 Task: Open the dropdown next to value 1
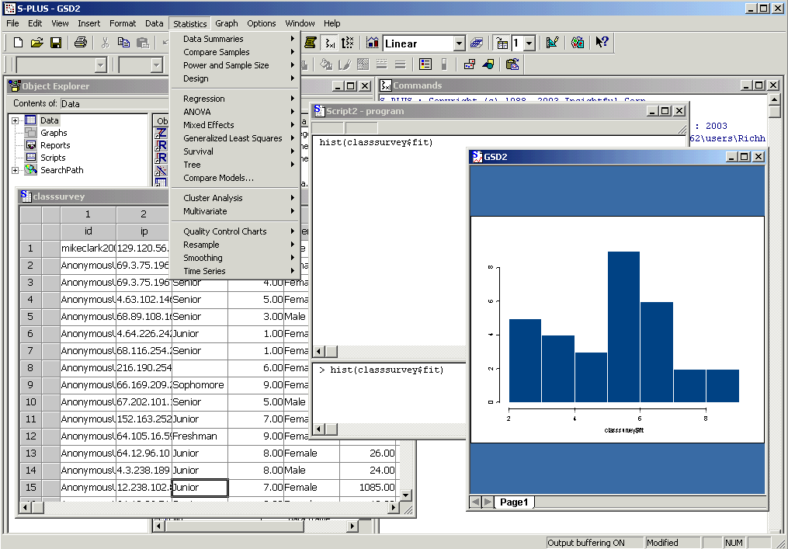tap(529, 43)
